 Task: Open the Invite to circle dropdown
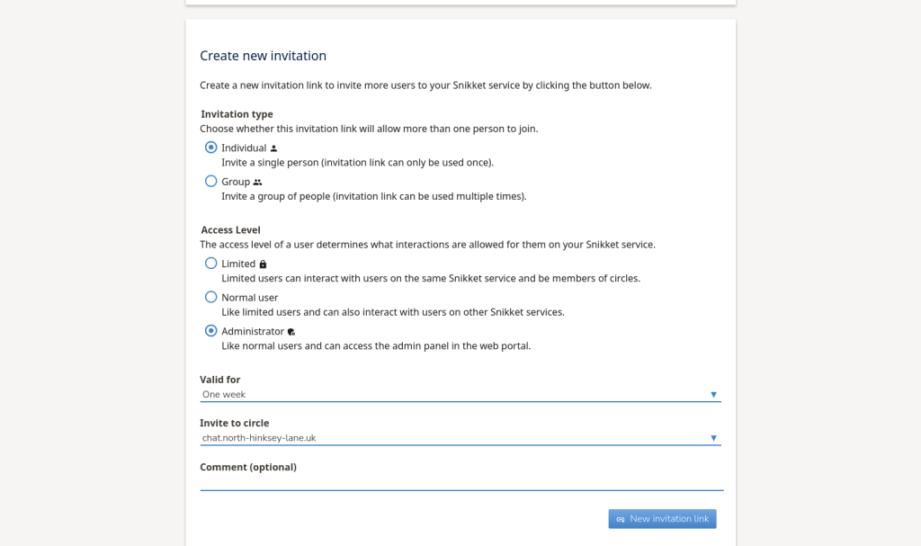click(450, 438)
